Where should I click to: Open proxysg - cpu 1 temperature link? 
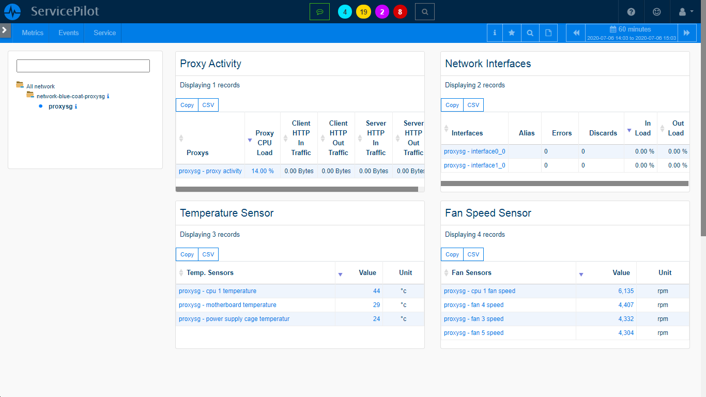coord(218,291)
